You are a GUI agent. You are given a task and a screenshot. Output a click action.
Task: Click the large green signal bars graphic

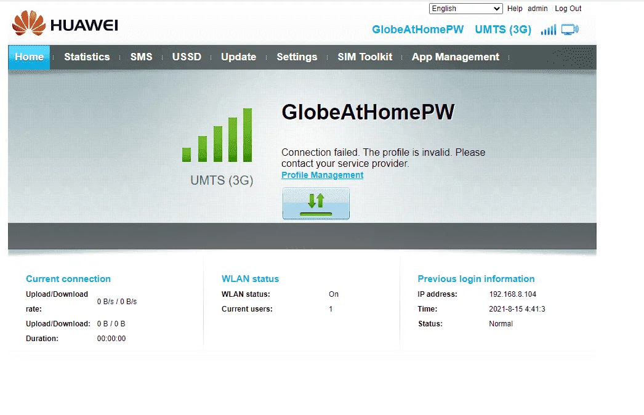(217, 135)
